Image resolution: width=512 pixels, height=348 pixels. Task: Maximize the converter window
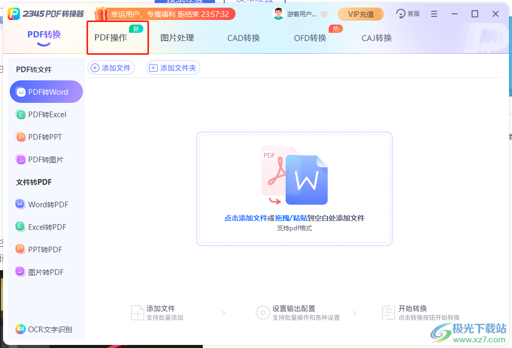(x=475, y=14)
